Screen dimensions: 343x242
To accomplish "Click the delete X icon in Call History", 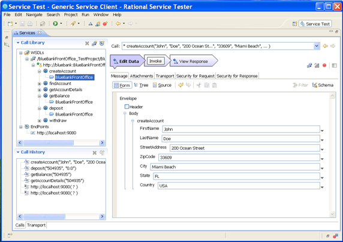I will point(95,153).
